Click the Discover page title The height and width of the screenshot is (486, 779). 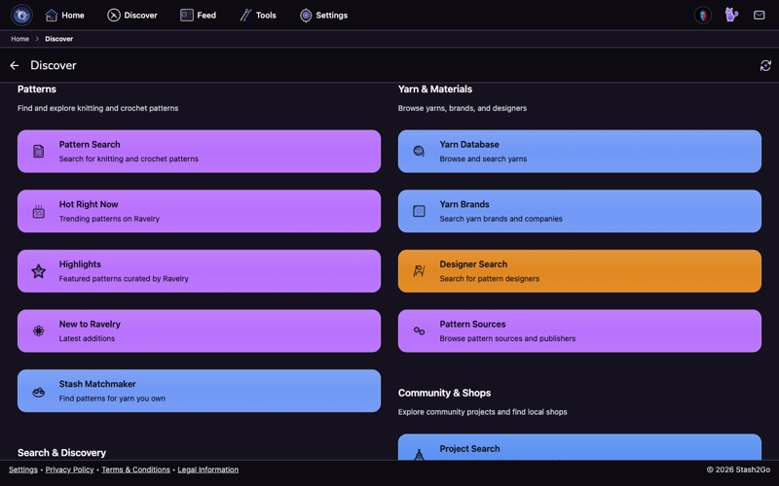[54, 65]
